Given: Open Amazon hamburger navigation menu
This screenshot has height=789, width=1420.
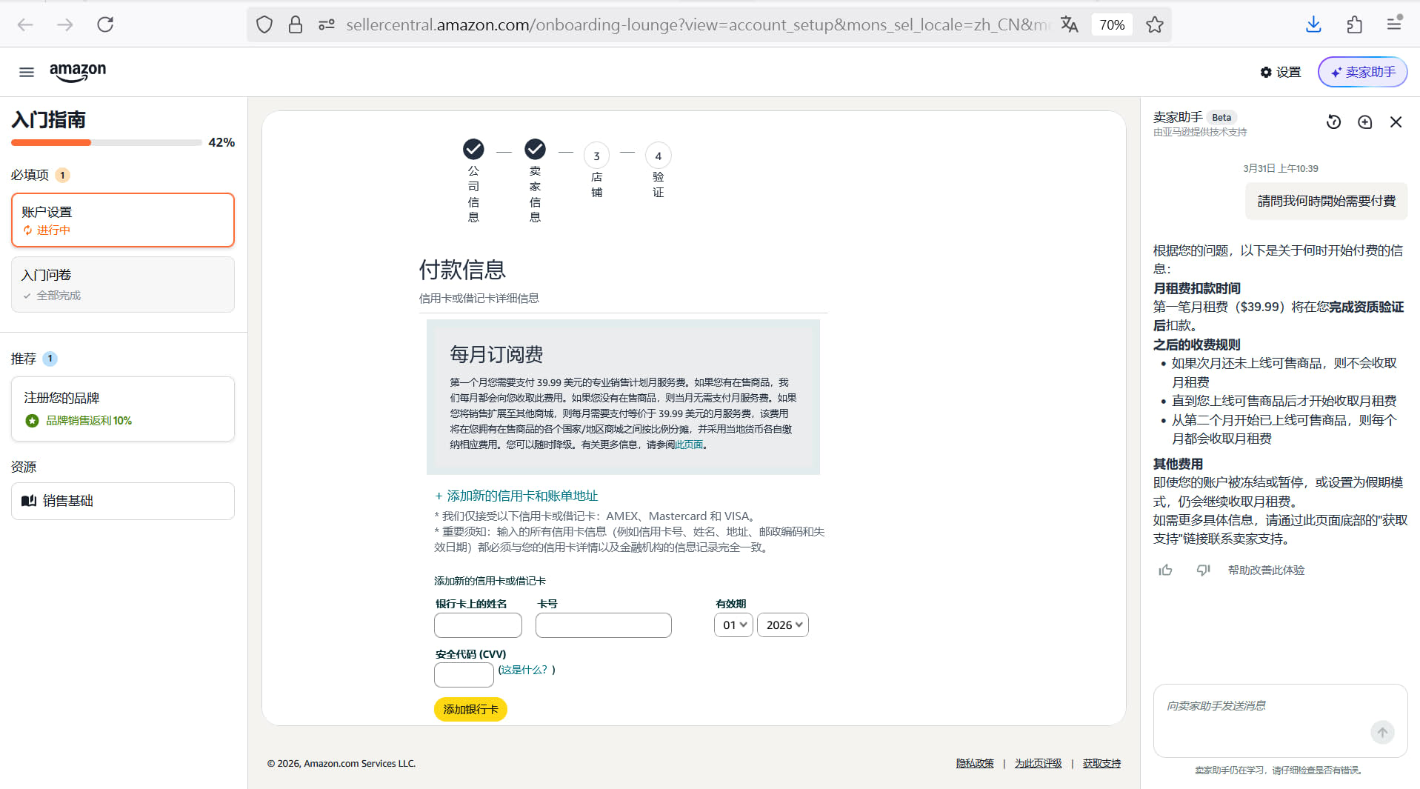Looking at the screenshot, I should (27, 72).
